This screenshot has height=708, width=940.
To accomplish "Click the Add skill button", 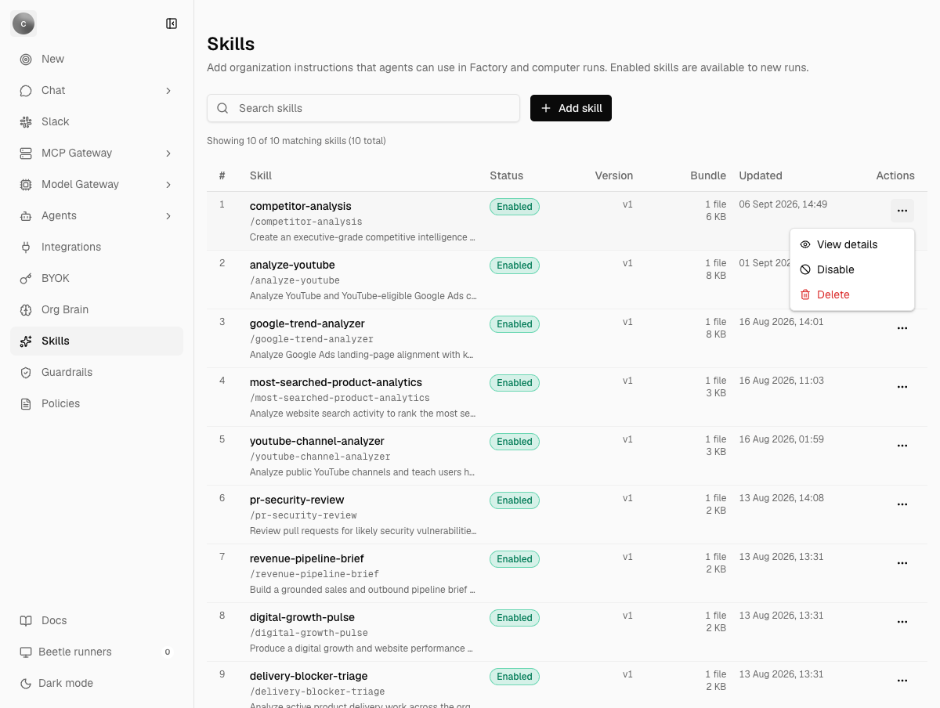I will coord(571,108).
